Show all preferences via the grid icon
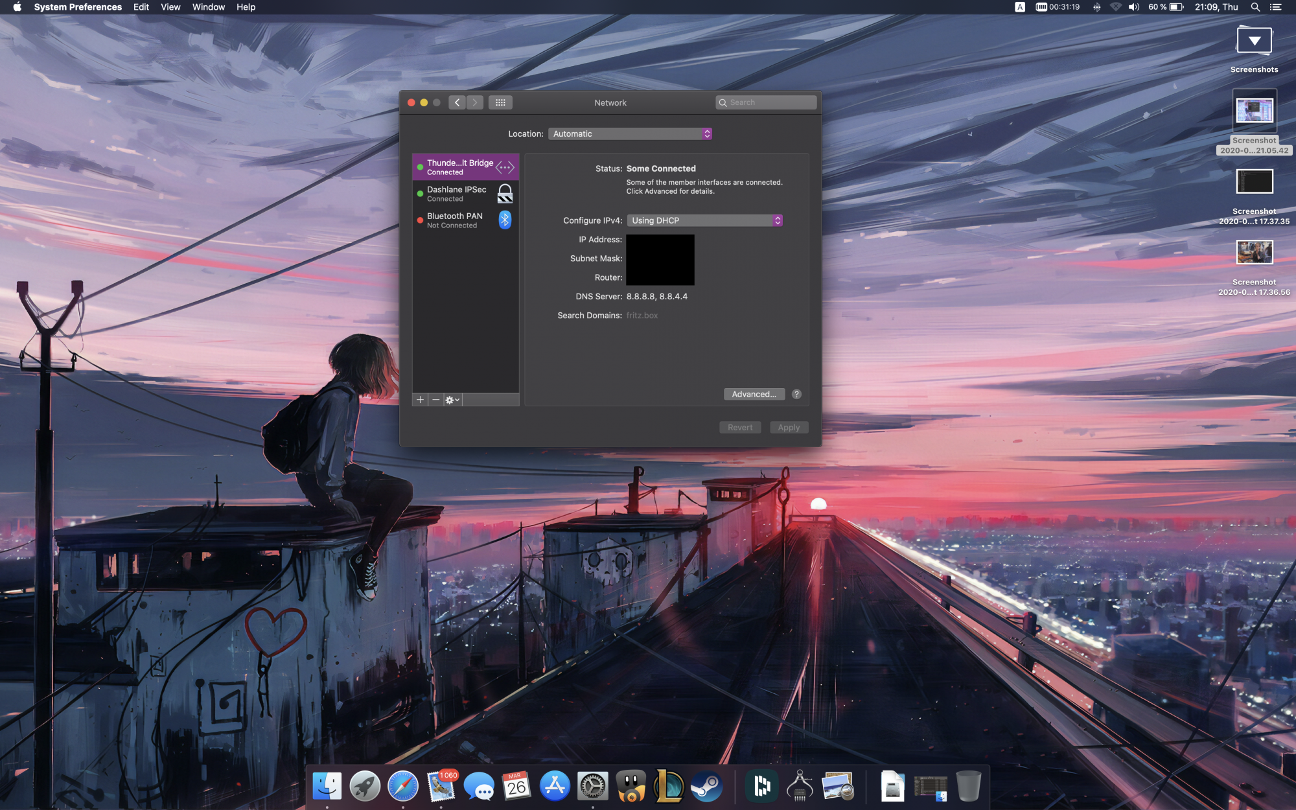 (x=500, y=102)
